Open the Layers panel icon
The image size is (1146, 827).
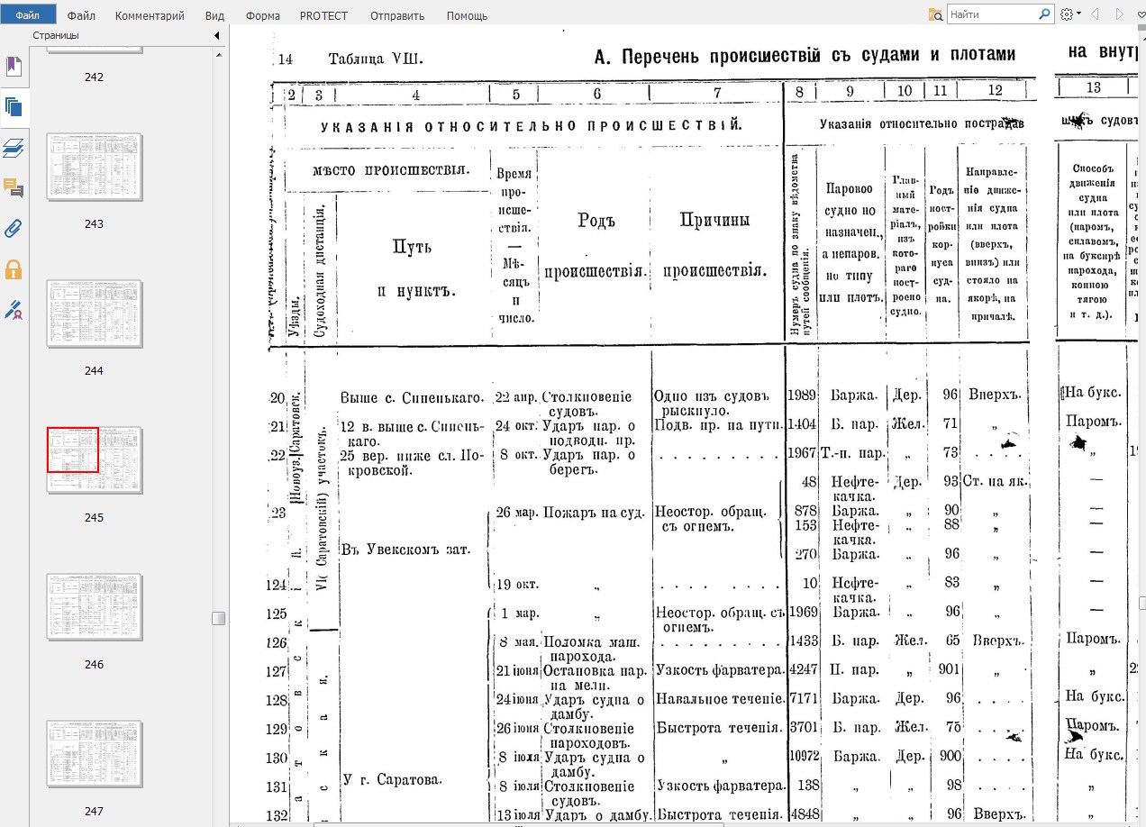(14, 149)
